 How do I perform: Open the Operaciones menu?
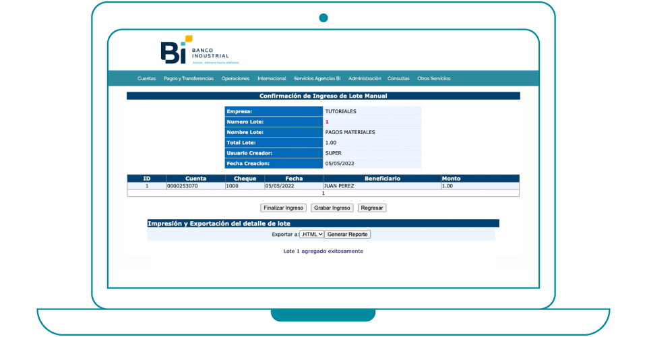pos(235,79)
